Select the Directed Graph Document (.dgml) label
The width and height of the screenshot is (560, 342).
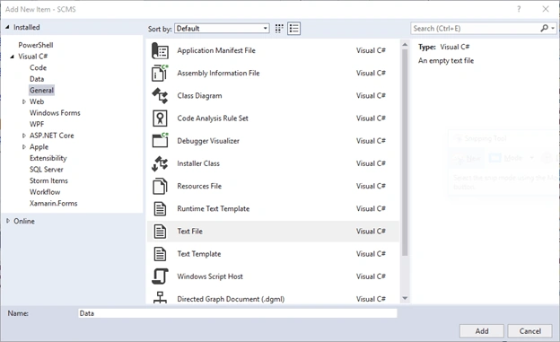(x=231, y=299)
